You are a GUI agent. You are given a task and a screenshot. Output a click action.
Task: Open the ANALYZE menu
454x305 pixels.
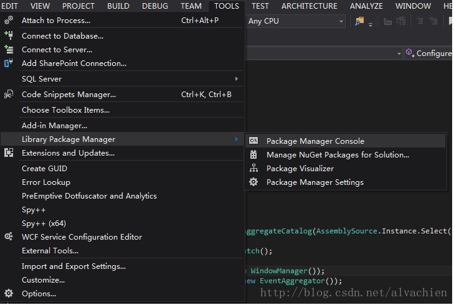366,6
